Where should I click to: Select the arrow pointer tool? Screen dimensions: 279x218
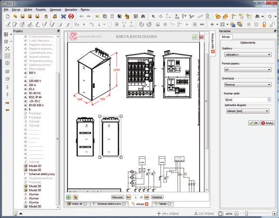(x=153, y=17)
